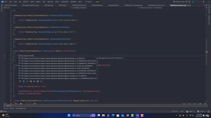Open the master git branch selector
211x118 pixels.
click(x=190, y=111)
